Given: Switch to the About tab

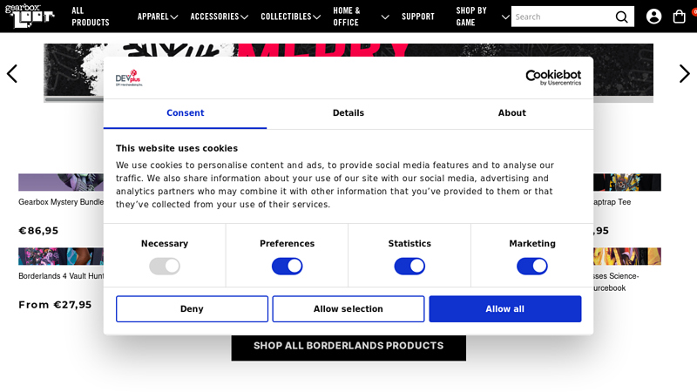Looking at the screenshot, I should pos(511,113).
